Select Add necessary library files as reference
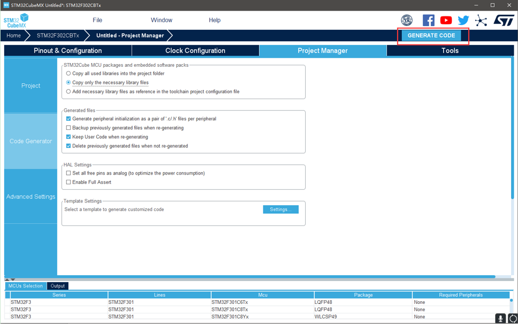The height and width of the screenshot is (324, 518). [68, 91]
